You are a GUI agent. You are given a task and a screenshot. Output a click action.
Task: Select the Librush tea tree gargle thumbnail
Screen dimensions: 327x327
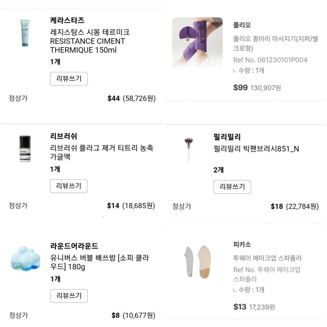click(x=25, y=149)
